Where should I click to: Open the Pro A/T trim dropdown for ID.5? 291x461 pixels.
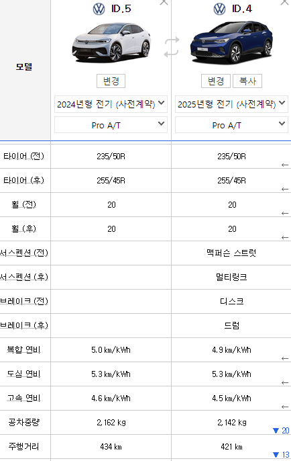(x=111, y=125)
